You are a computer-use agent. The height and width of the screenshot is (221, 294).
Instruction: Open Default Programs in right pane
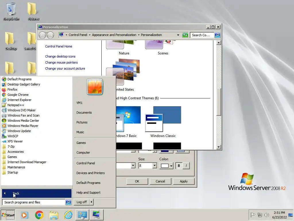pos(88,183)
